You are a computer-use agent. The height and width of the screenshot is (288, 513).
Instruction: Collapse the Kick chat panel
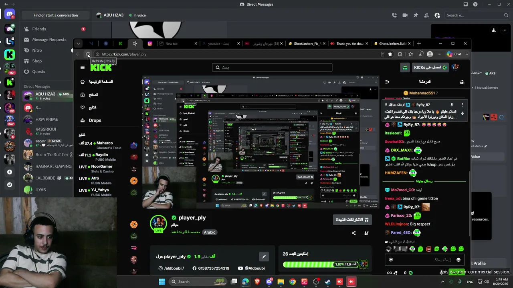(x=387, y=82)
